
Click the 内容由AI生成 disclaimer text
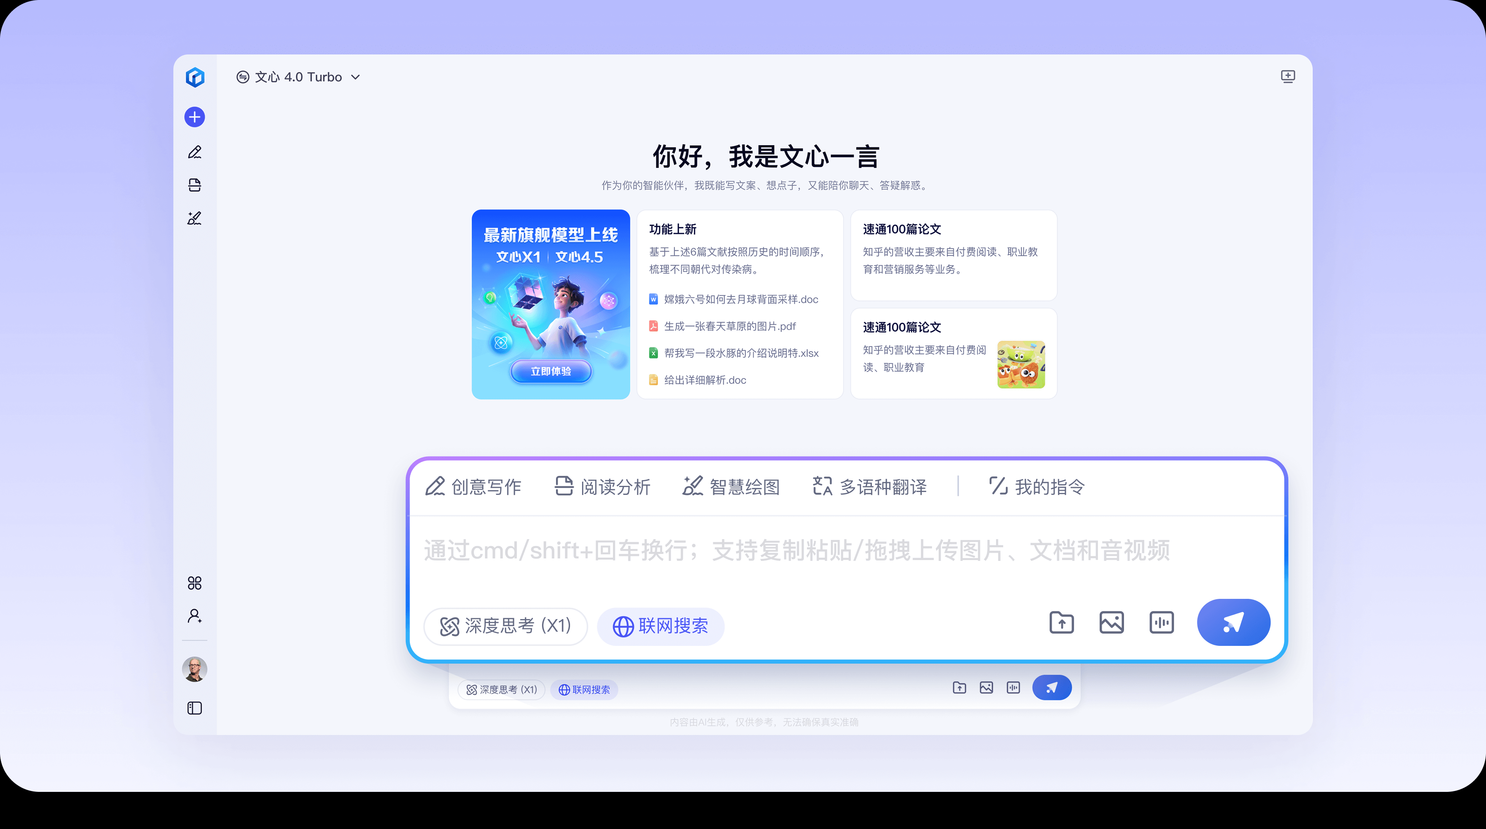764,722
